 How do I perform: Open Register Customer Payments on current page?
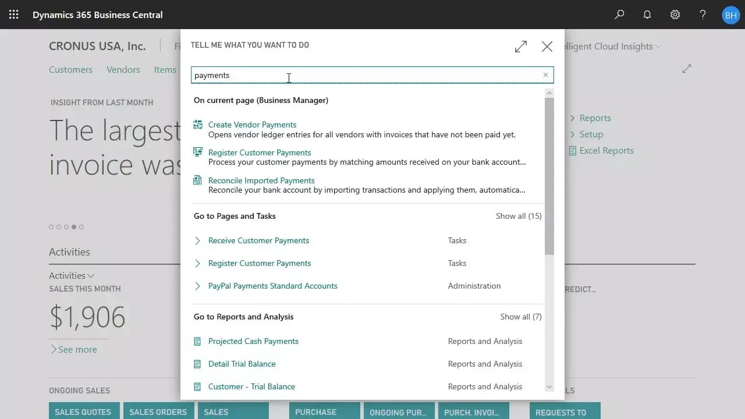(x=260, y=152)
